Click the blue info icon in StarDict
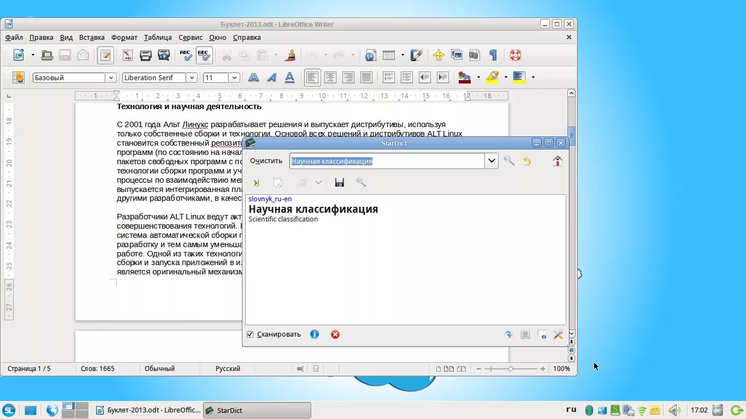Screen dimensions: 746x419 tap(315, 334)
